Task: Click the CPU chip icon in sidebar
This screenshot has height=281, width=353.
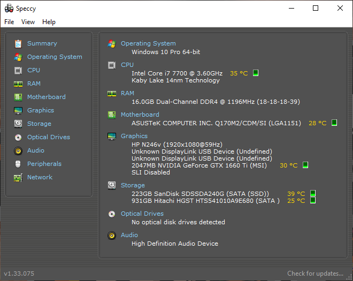Action: click(18, 71)
